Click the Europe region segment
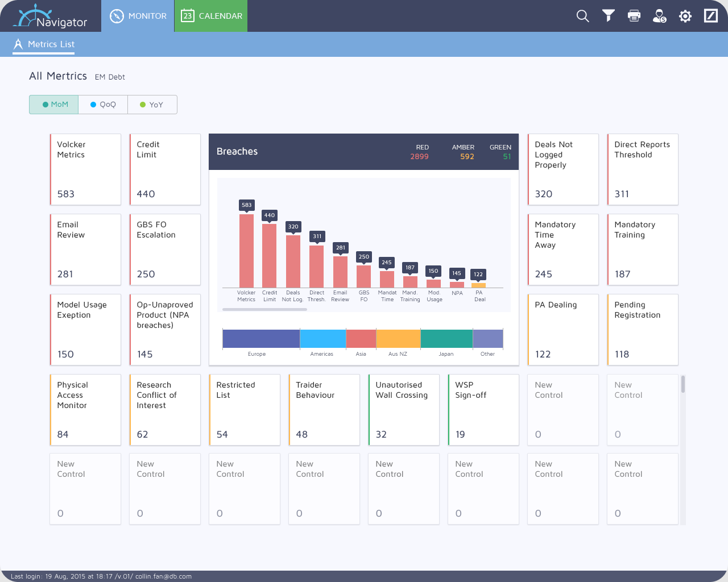 click(x=261, y=339)
